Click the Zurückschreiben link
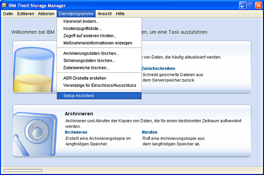Image resolution: width=264 pixels, height=175 pixels. 158,68
